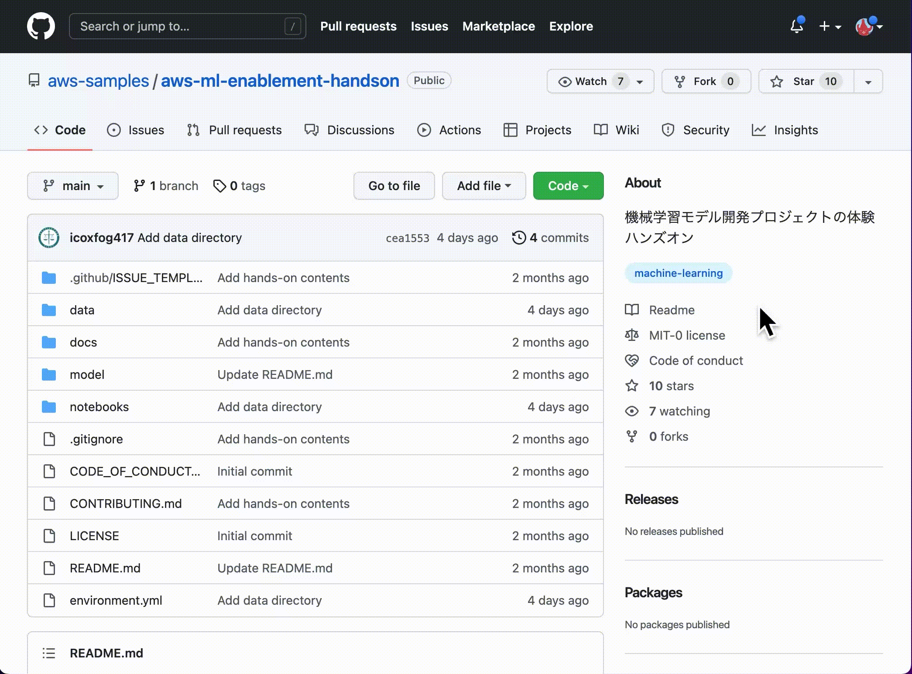Open the main branch selector dropdown
The height and width of the screenshot is (674, 912).
click(x=73, y=186)
